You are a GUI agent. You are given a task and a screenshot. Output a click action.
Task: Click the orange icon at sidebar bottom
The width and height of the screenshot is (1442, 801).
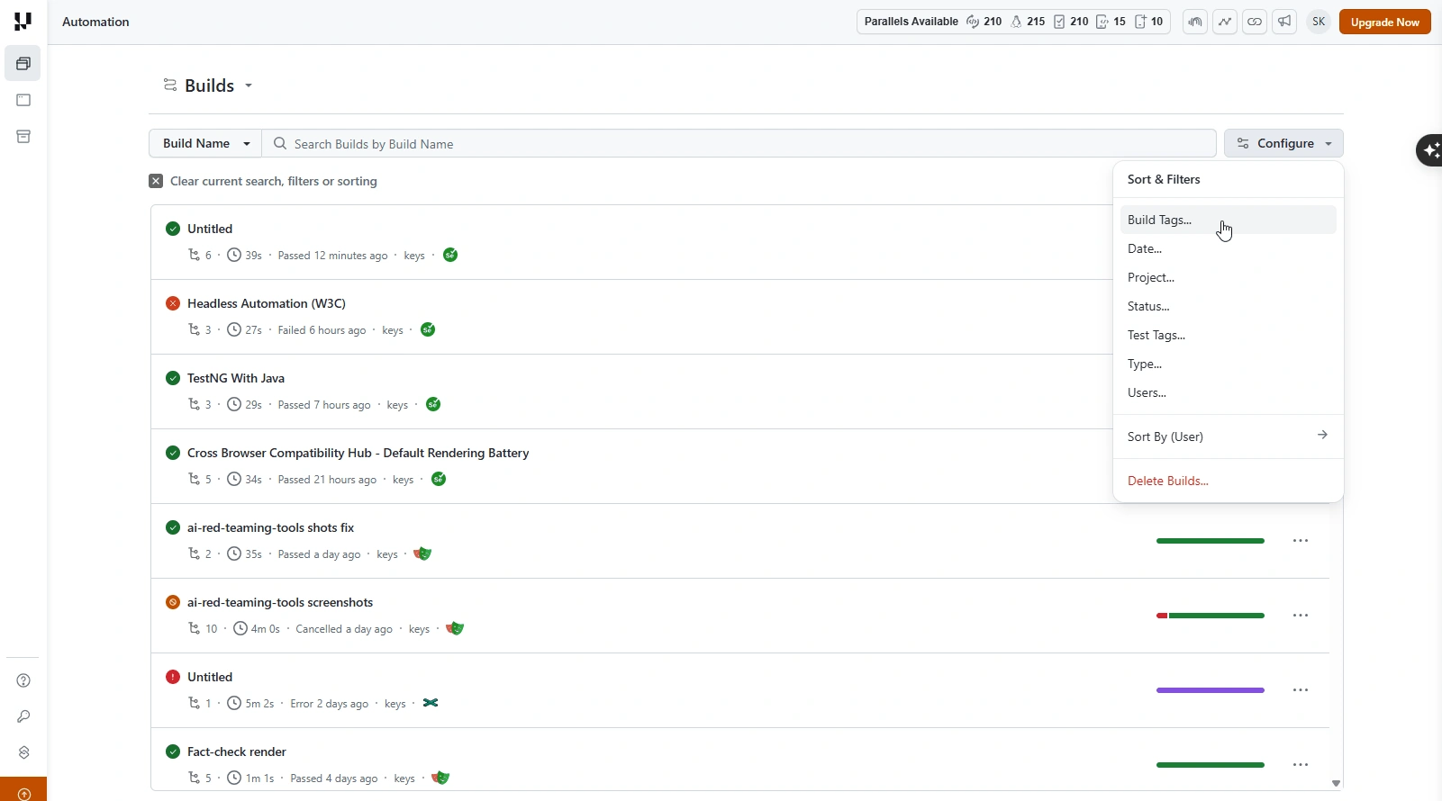coord(23,793)
